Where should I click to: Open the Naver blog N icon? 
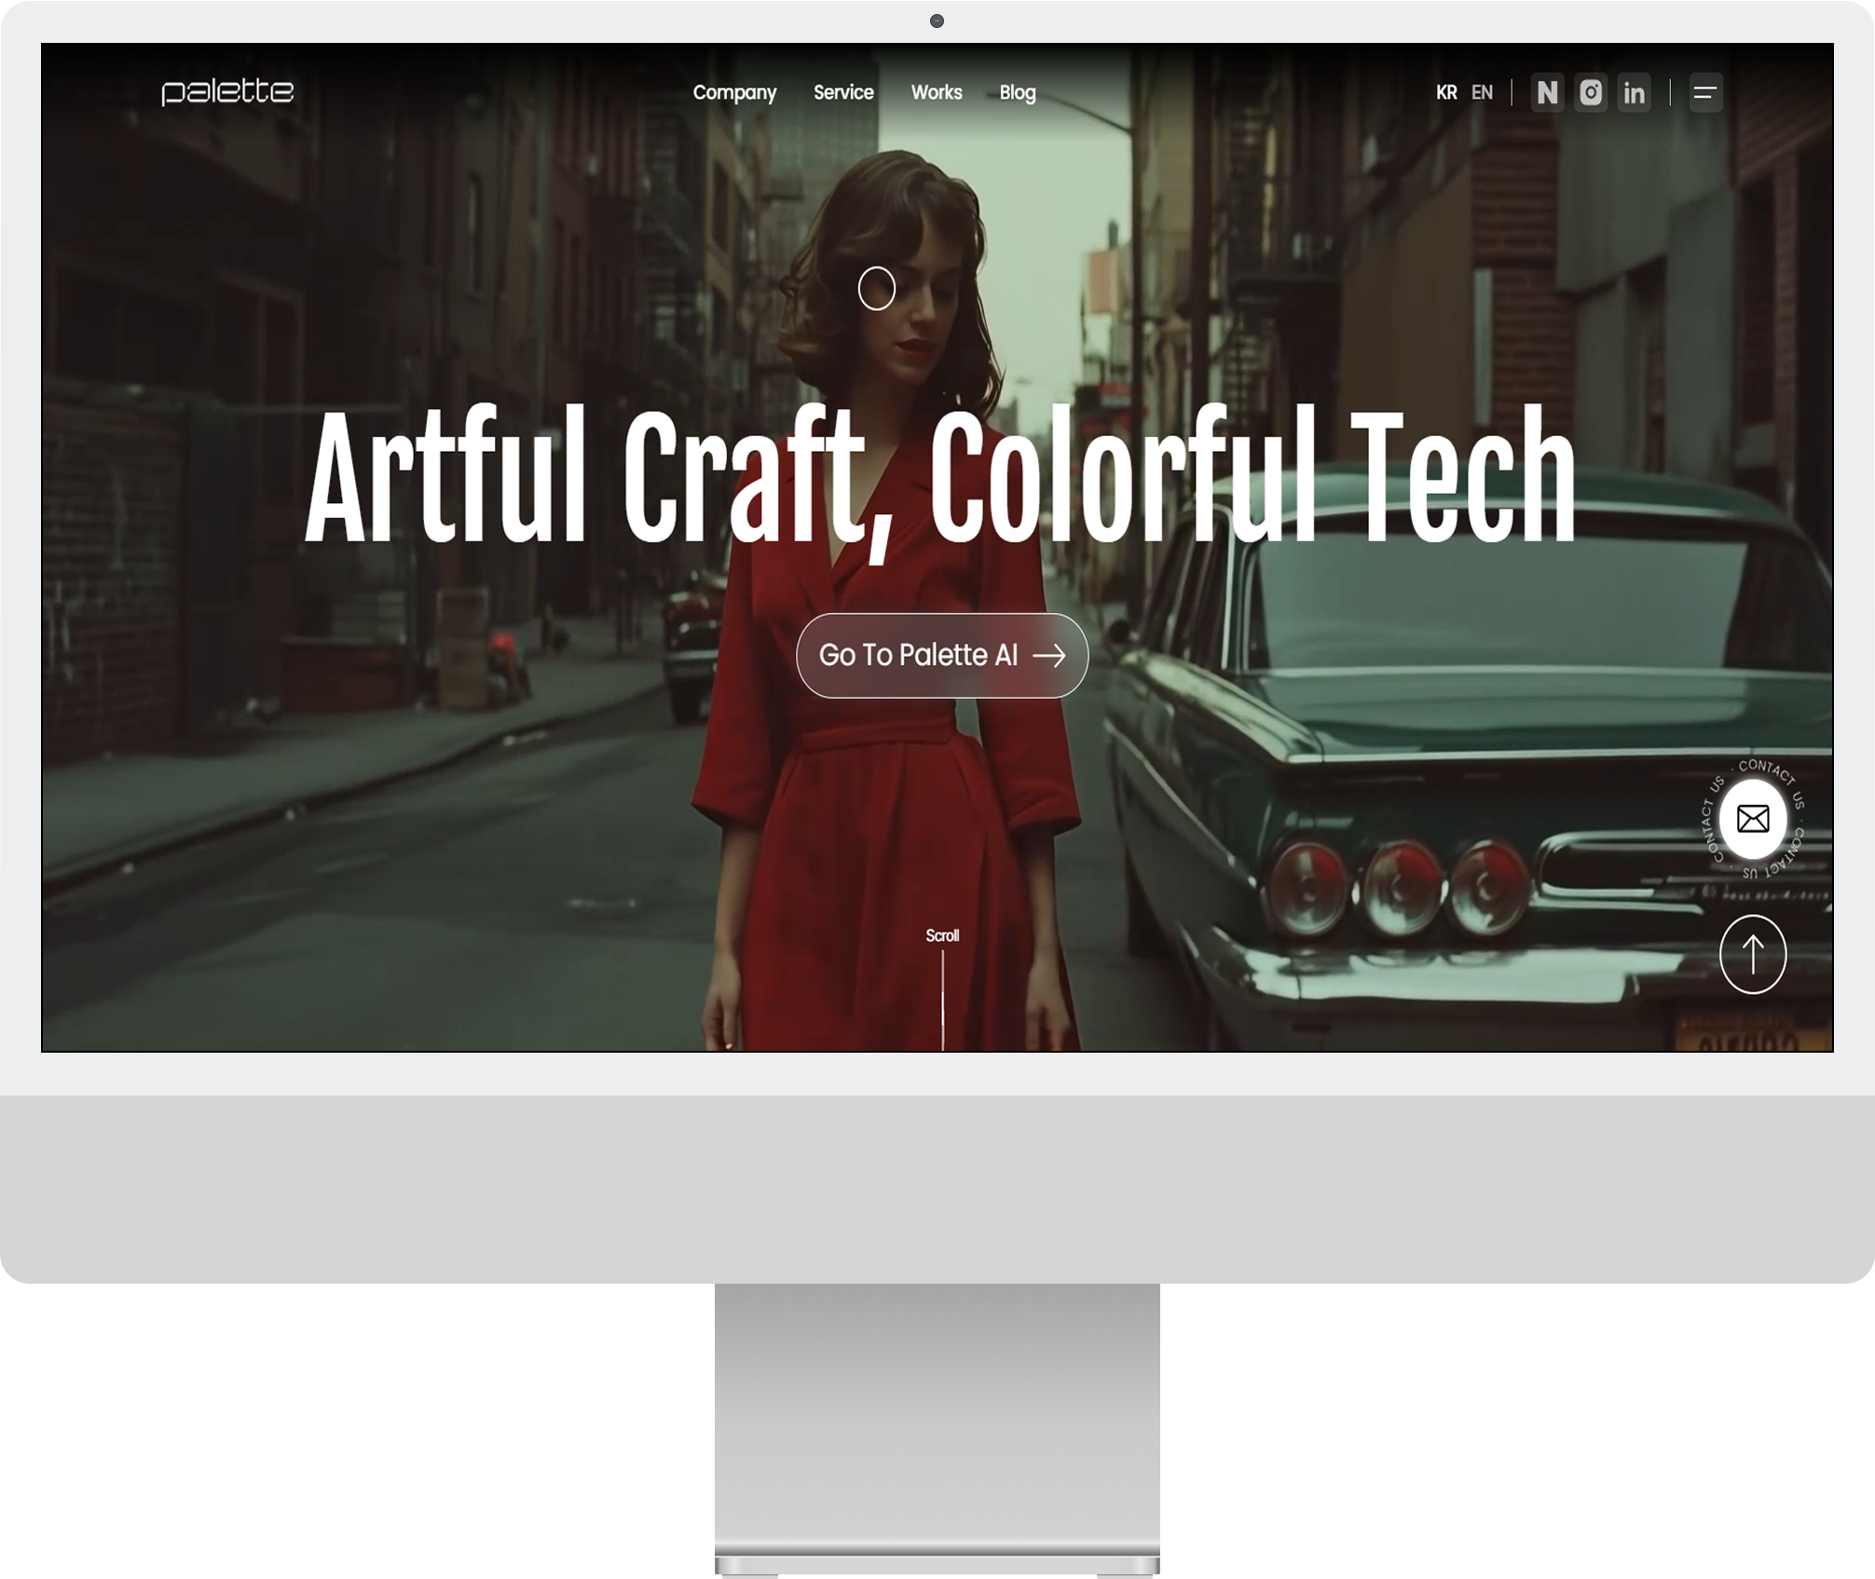[1547, 93]
